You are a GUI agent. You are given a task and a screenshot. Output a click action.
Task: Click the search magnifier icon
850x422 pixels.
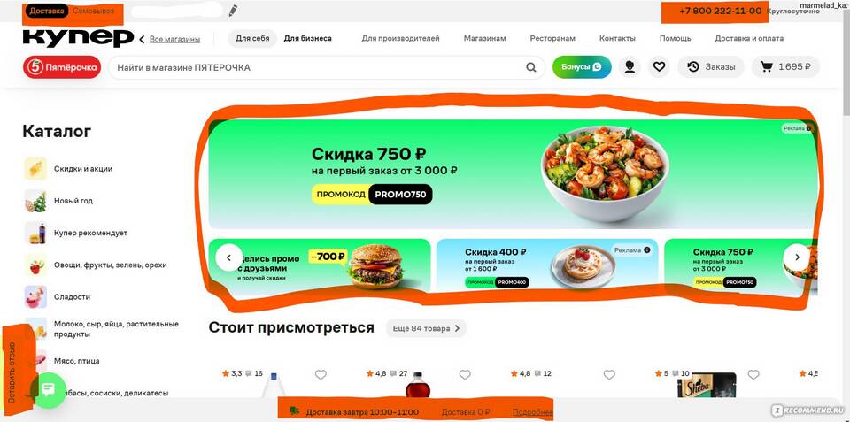(x=531, y=68)
